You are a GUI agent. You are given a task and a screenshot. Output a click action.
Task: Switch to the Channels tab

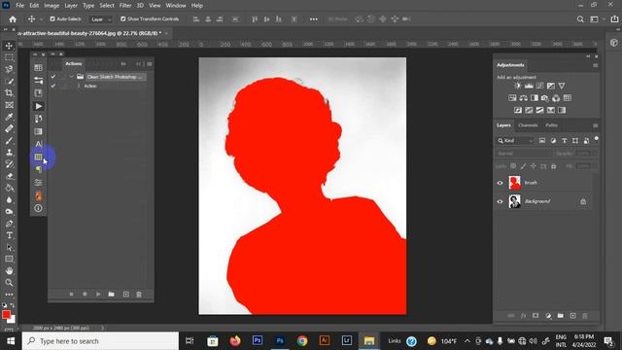(528, 125)
